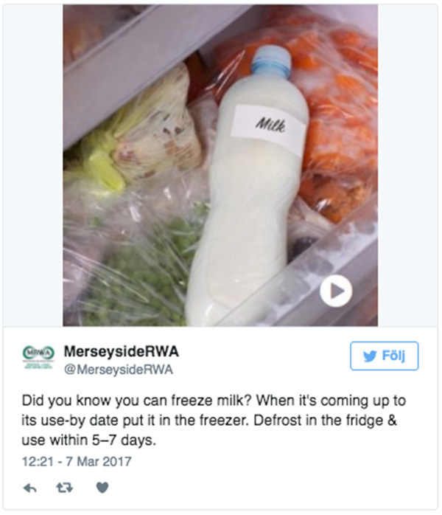442x515 pixels.
Task: Click the Twitter bird in Följ button
Action: click(370, 356)
